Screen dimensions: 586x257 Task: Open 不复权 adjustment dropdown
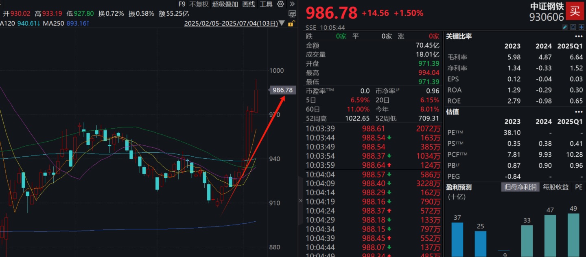(x=199, y=4)
